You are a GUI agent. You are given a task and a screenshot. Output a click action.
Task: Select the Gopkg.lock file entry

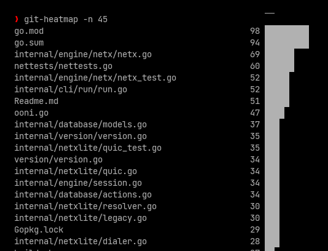(x=39, y=230)
